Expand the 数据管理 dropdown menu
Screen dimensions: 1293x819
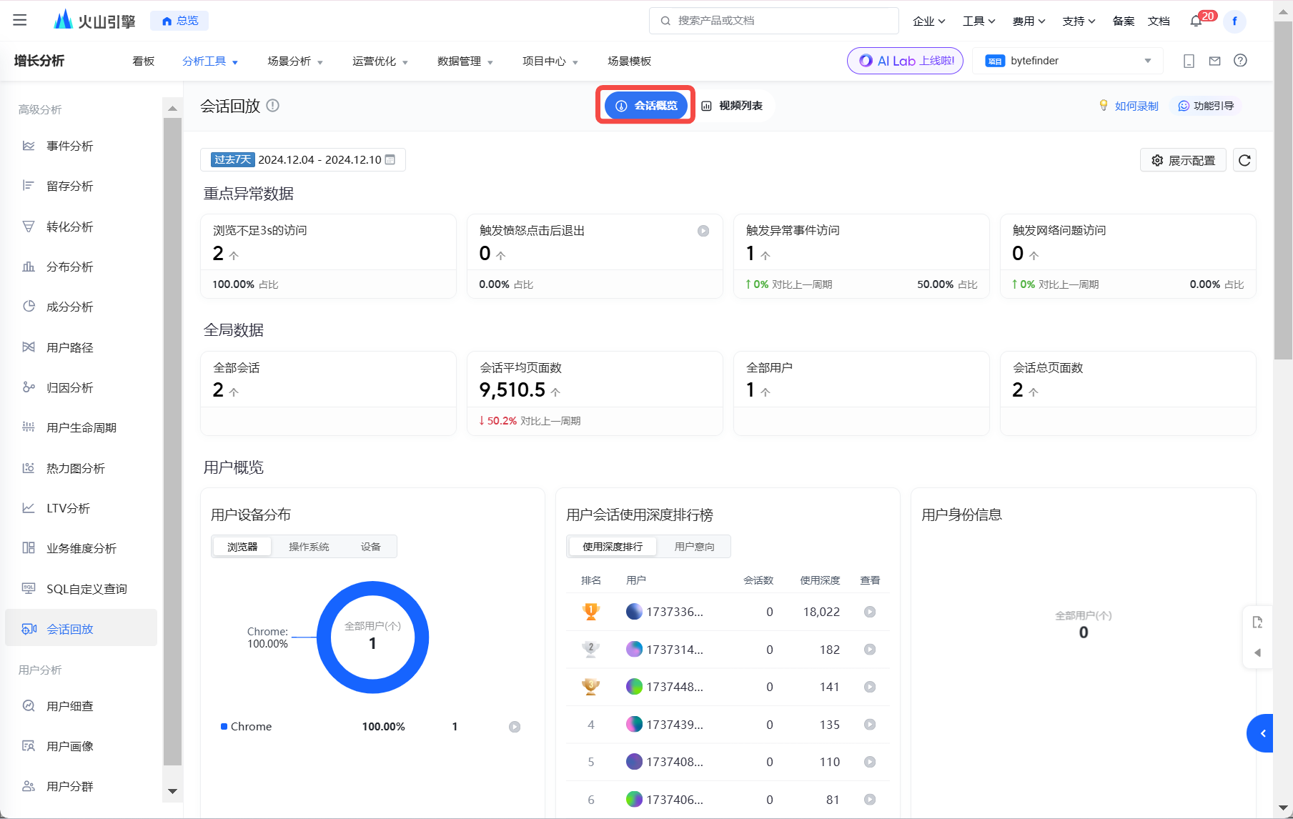tap(465, 61)
